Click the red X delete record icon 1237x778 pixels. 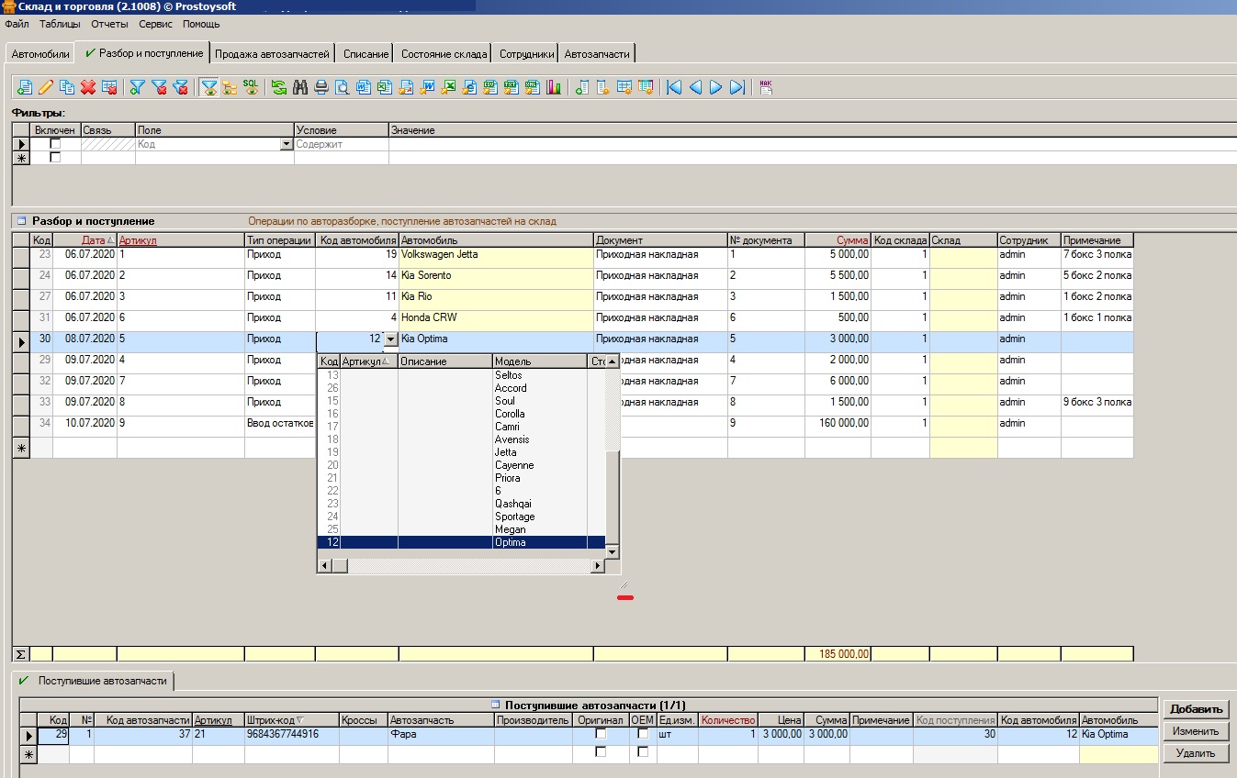click(88, 88)
